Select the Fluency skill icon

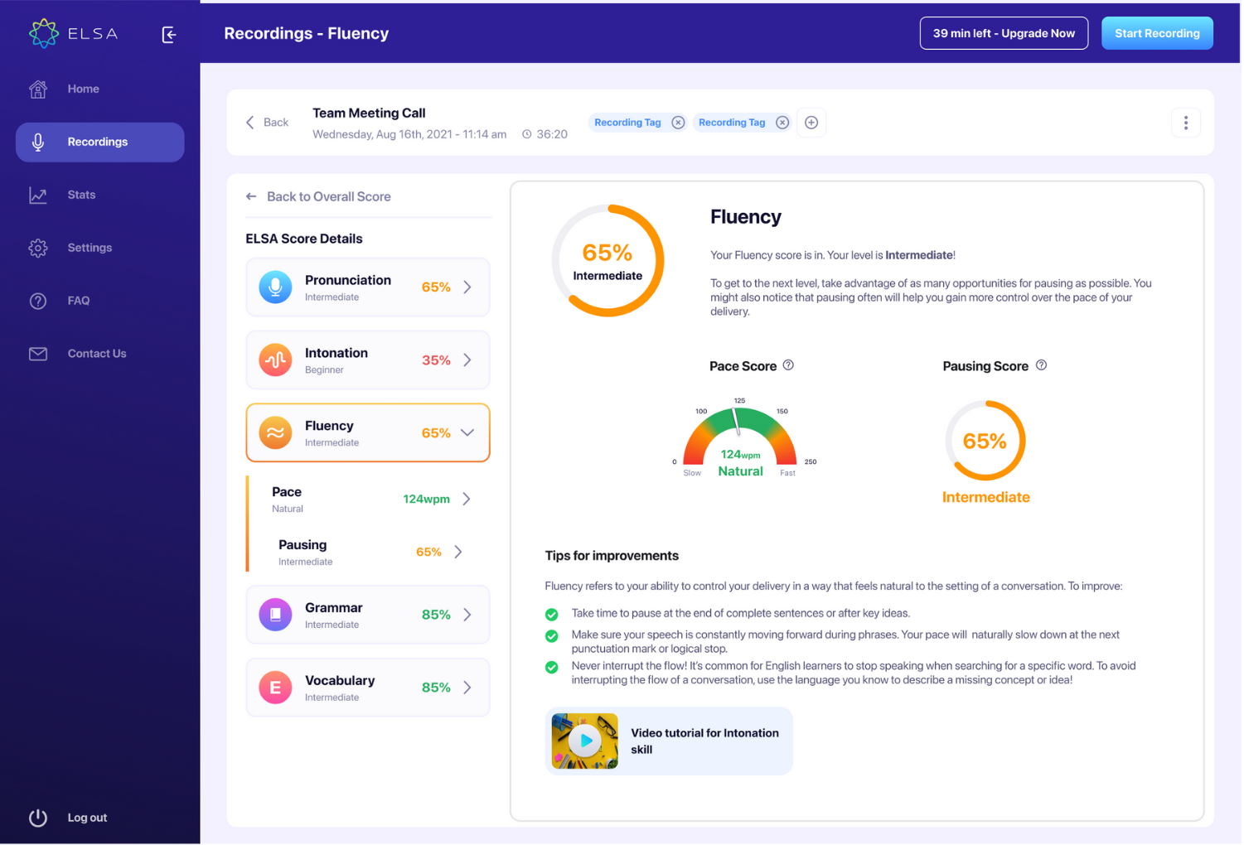274,432
